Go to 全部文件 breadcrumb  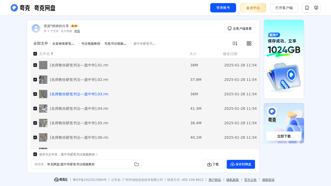(x=41, y=43)
